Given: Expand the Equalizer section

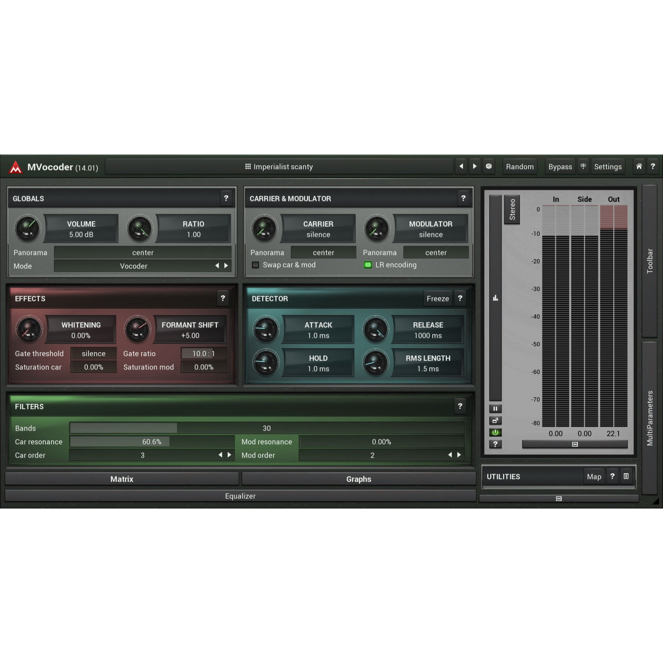Looking at the screenshot, I should [x=240, y=496].
